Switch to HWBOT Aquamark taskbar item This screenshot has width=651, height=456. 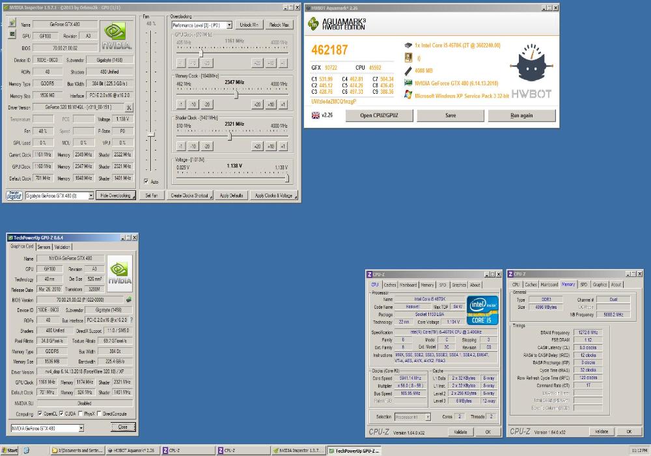[132, 450]
